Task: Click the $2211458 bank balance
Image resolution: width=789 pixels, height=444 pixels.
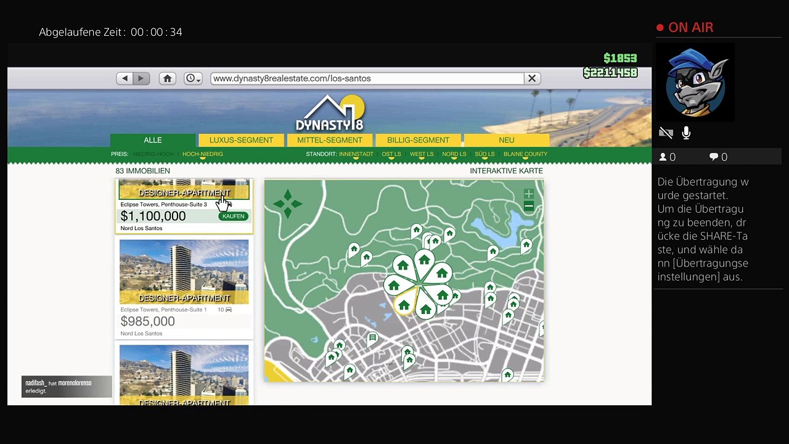Action: pos(610,73)
